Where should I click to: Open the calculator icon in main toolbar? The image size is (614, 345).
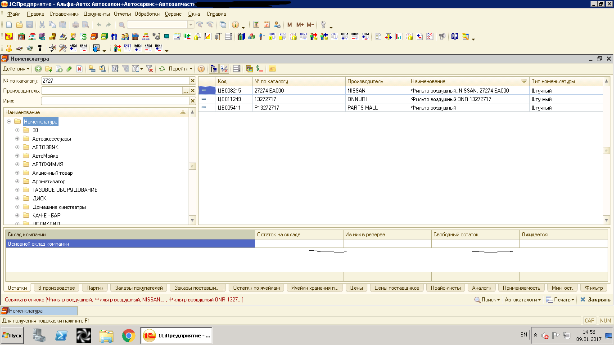tap(257, 25)
